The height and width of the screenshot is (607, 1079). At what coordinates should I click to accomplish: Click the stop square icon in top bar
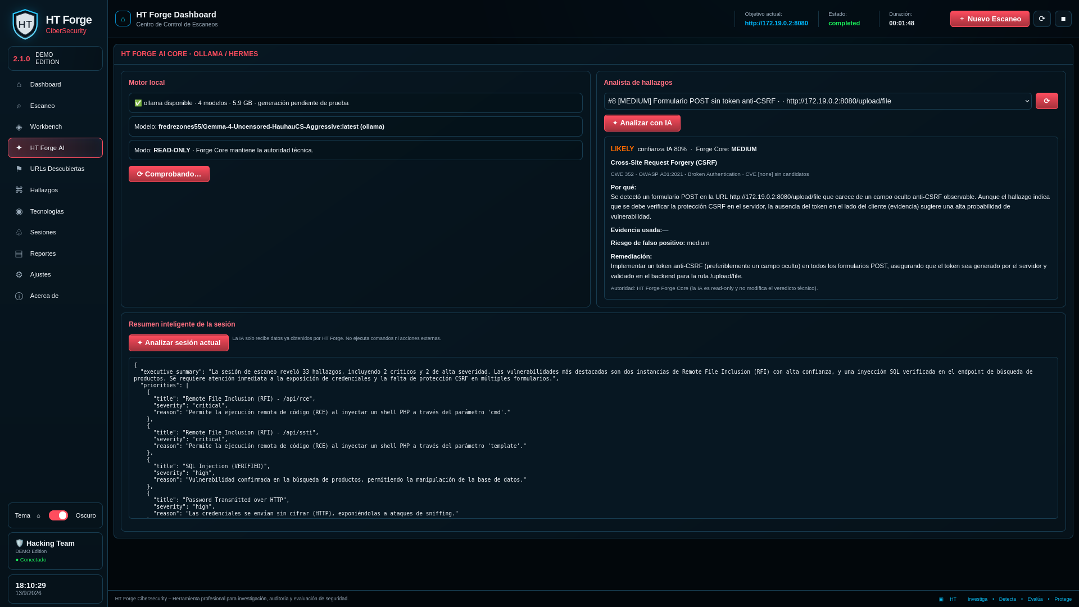1063,19
